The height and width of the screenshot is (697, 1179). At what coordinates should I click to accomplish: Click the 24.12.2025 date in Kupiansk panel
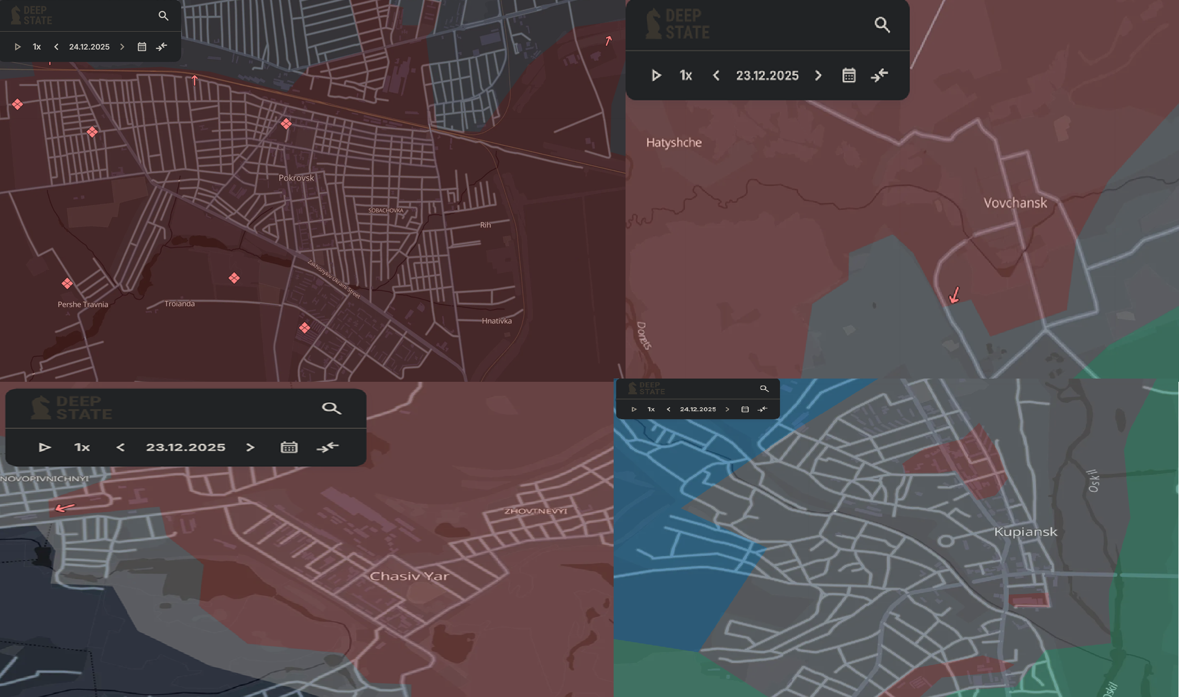point(698,409)
